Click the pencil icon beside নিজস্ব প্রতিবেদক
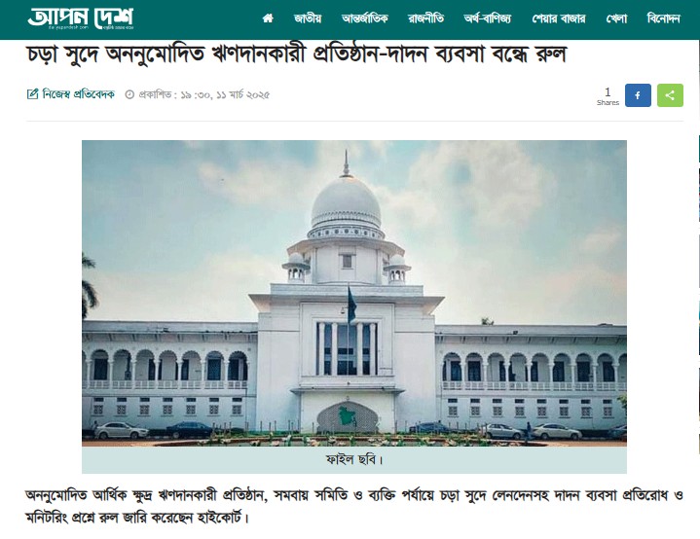This screenshot has width=700, height=539. click(32, 94)
